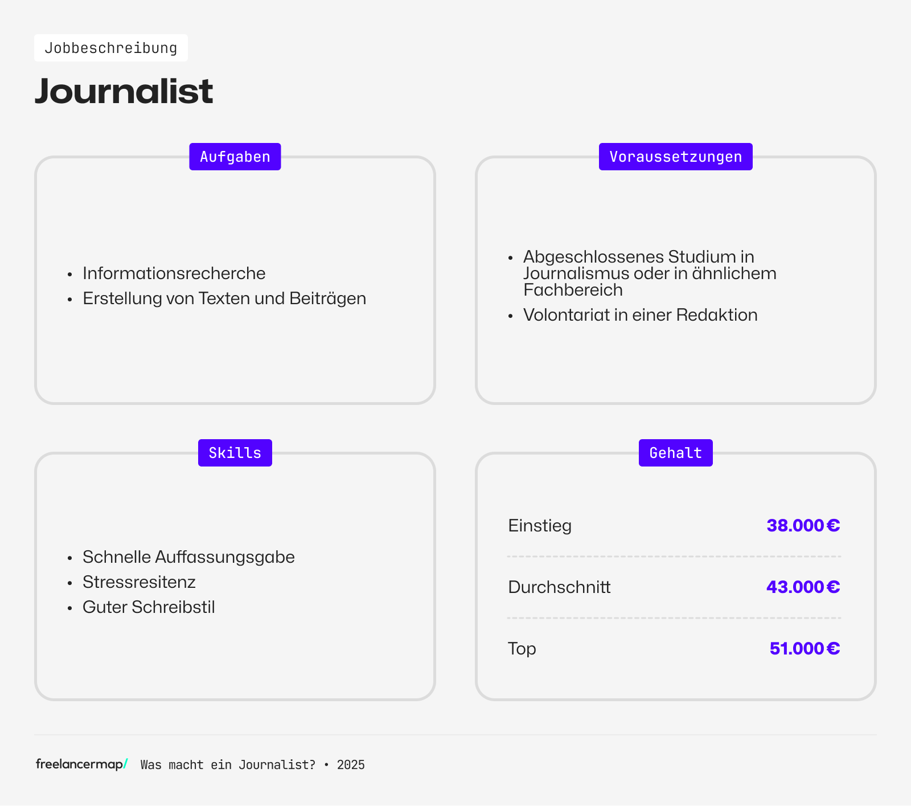Select the Aufgaben badge
This screenshot has width=911, height=806.
coord(235,157)
